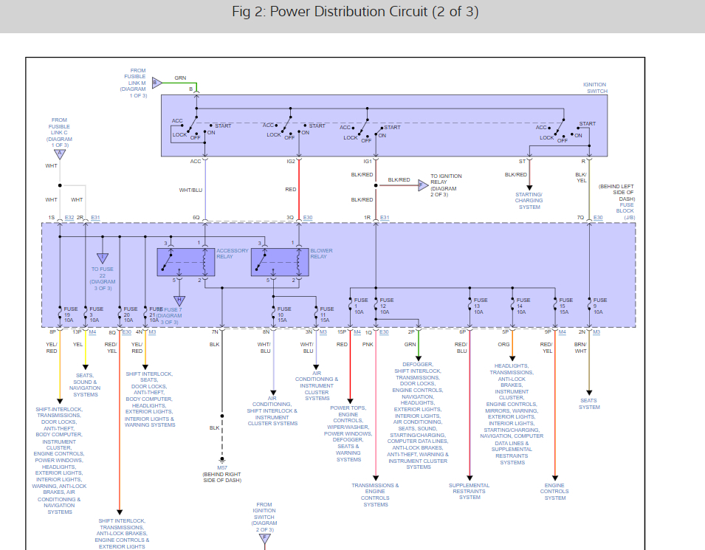Click the arrowhead above 'ENGINE CONTROLS SYSTEM'
The height and width of the screenshot is (550, 705).
(555, 478)
